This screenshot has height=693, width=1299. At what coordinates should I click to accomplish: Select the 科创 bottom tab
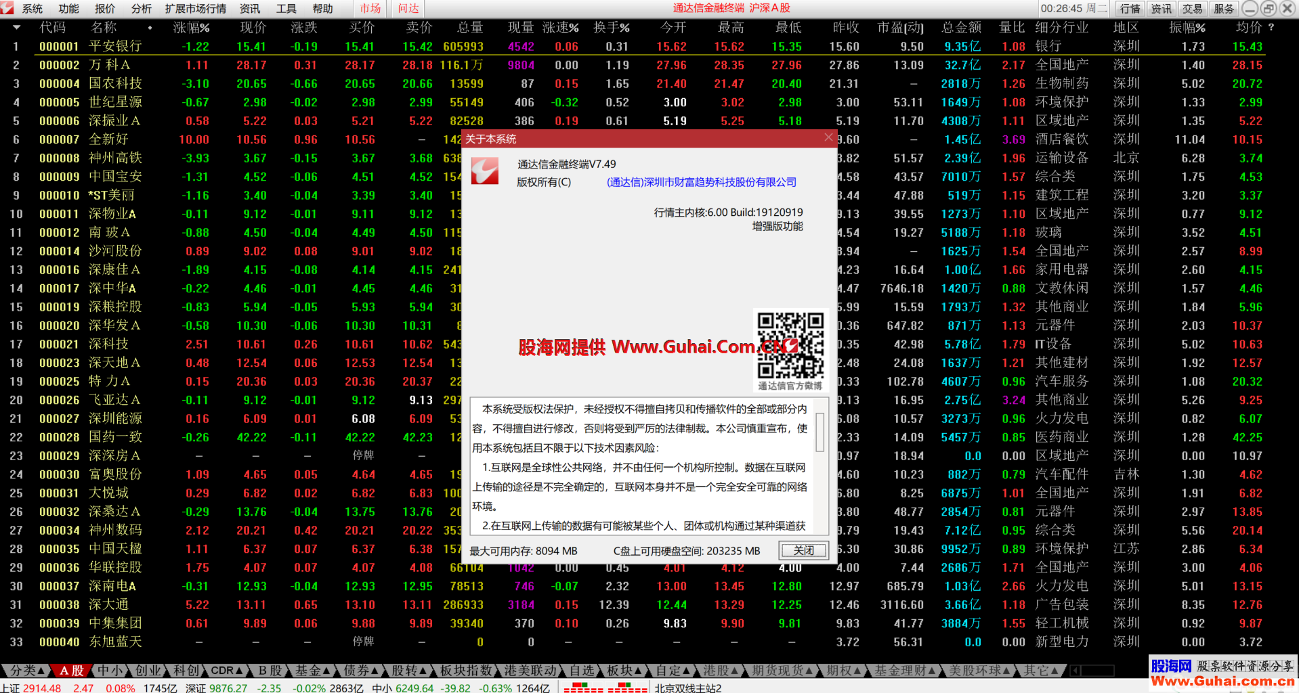coord(186,671)
